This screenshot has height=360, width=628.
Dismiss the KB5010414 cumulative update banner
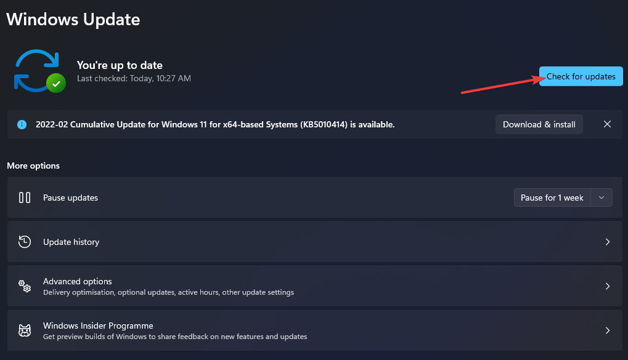[607, 124]
